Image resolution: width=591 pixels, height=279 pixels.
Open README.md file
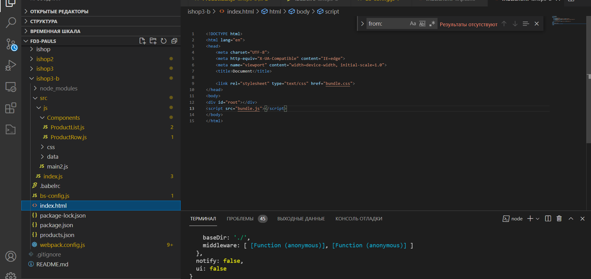click(x=101, y=264)
